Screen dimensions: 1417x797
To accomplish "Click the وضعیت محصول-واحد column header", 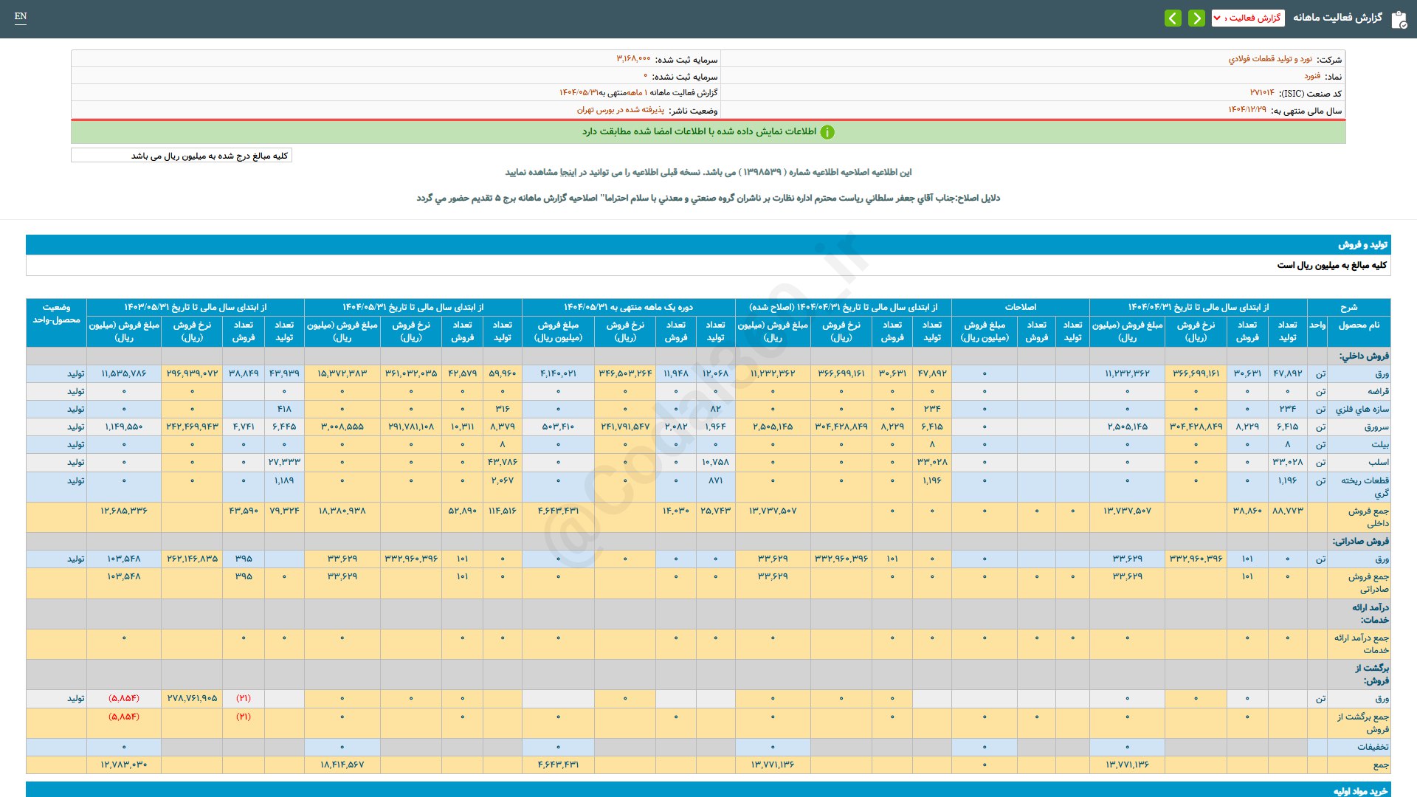I will 56,314.
